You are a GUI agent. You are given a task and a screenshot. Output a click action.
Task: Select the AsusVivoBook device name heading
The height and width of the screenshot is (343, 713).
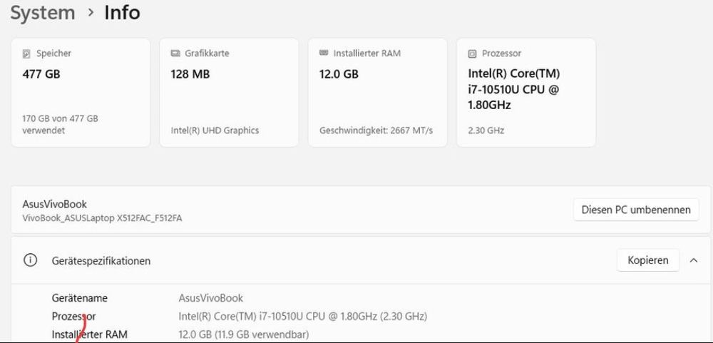point(55,204)
